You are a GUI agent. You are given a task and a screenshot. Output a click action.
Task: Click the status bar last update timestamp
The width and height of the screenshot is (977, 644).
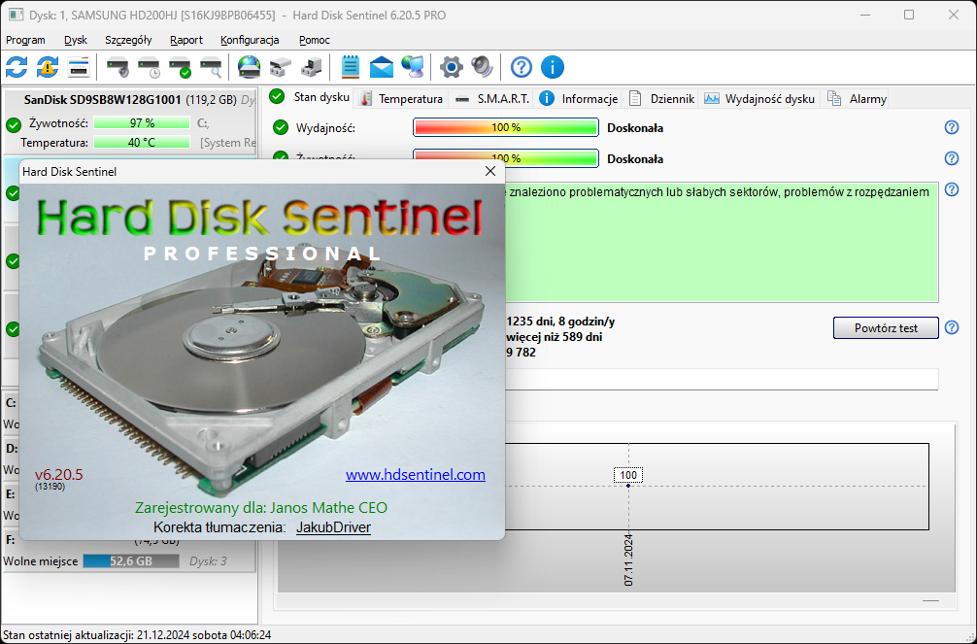(137, 635)
